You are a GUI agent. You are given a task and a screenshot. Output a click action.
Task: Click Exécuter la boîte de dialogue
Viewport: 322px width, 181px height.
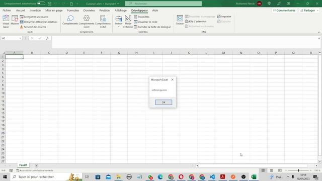[152, 27]
